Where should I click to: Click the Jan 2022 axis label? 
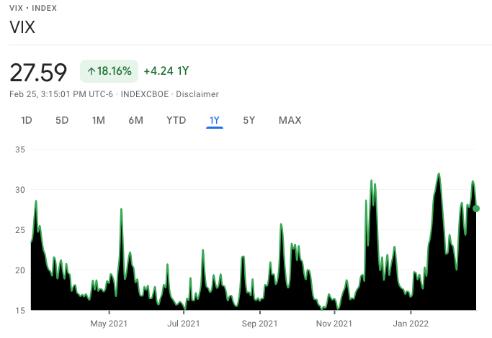click(411, 324)
